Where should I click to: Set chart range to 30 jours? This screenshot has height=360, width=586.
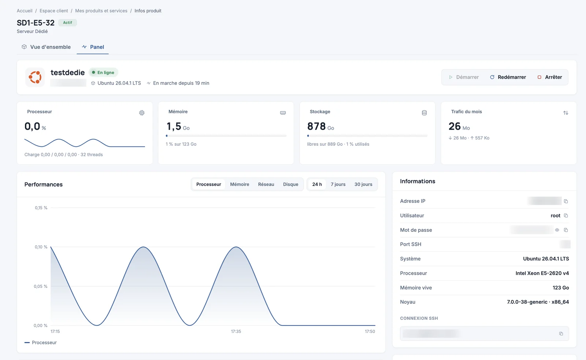point(363,184)
